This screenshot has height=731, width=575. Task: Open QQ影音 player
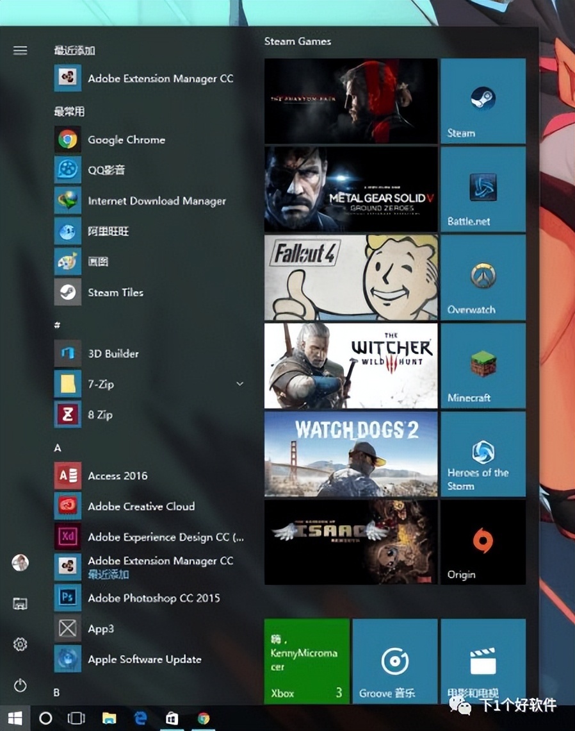[149, 170]
